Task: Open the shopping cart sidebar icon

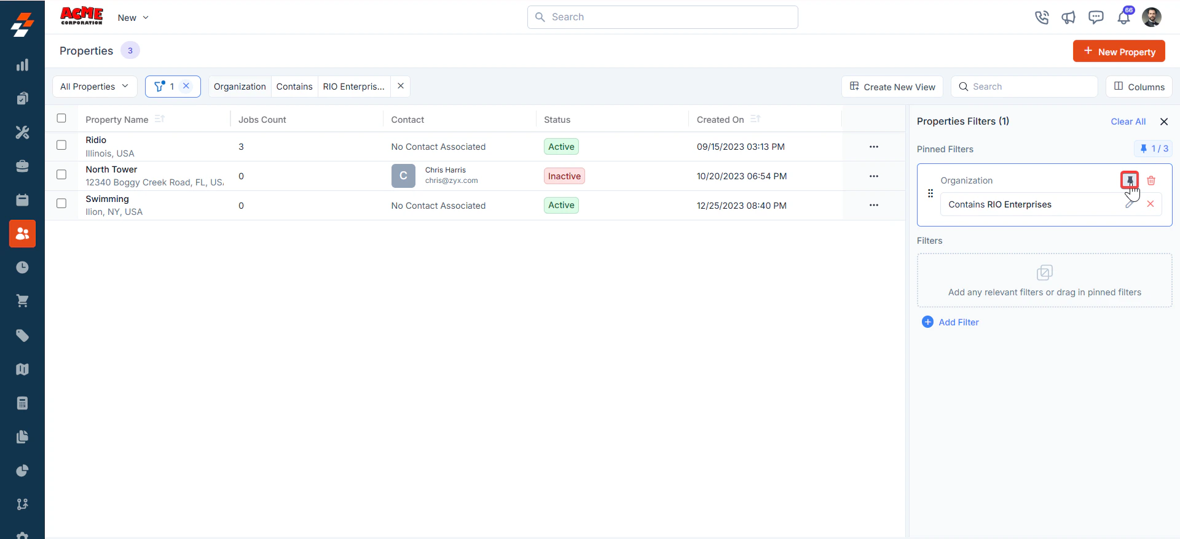Action: (22, 301)
